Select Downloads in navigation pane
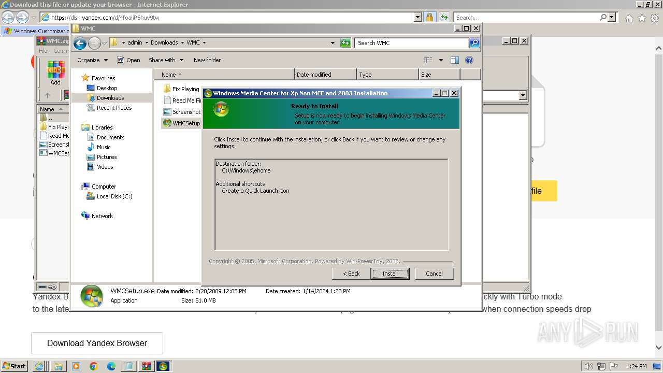This screenshot has width=663, height=373. (x=110, y=98)
